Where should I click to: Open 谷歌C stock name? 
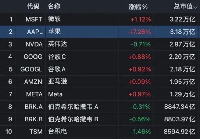(57, 57)
